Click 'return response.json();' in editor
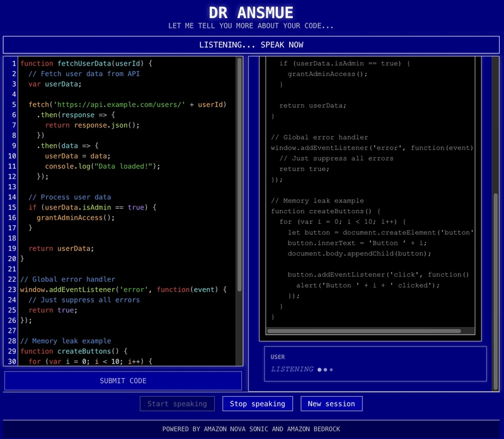 click(x=92, y=125)
